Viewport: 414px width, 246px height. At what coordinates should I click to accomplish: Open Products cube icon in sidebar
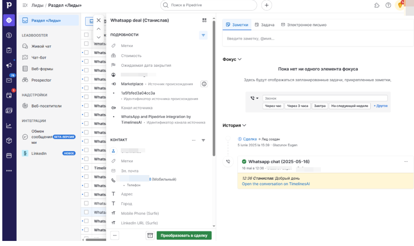click(9, 141)
